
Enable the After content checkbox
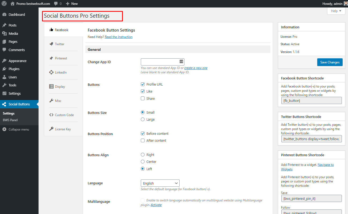143,140
